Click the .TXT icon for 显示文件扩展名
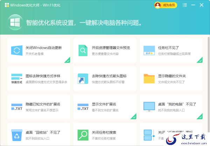210x146 pixels. click(83, 107)
